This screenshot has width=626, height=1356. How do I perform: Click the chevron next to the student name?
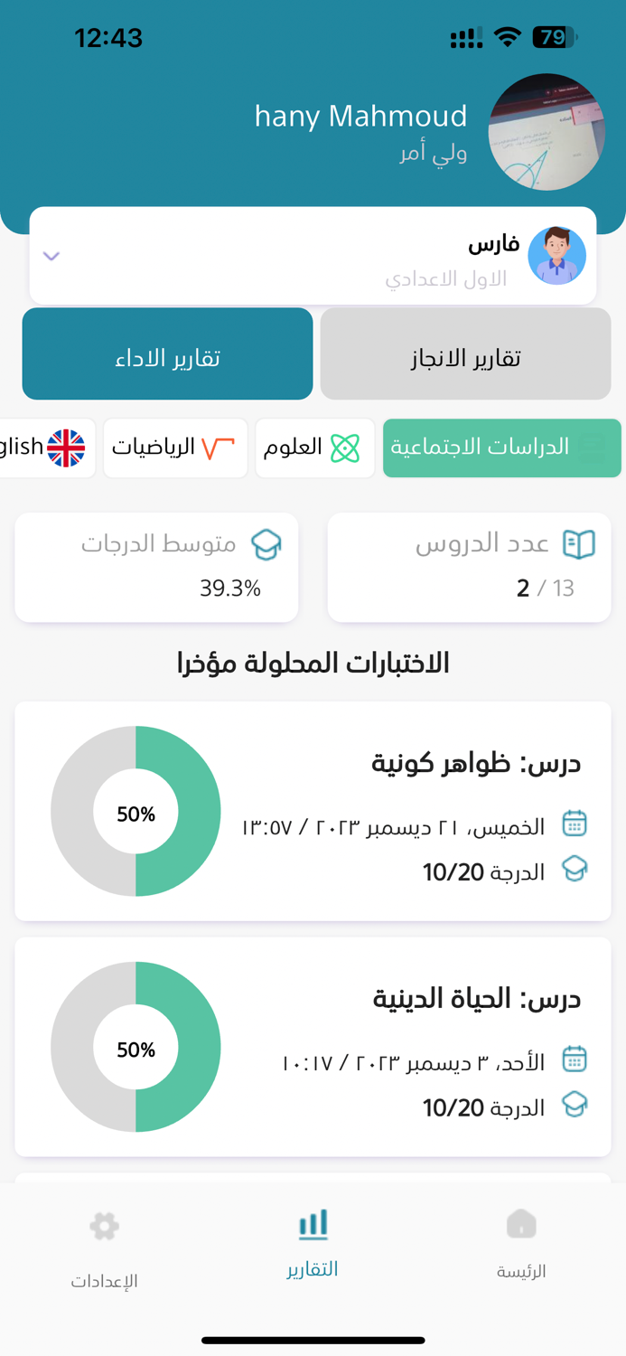click(x=51, y=257)
